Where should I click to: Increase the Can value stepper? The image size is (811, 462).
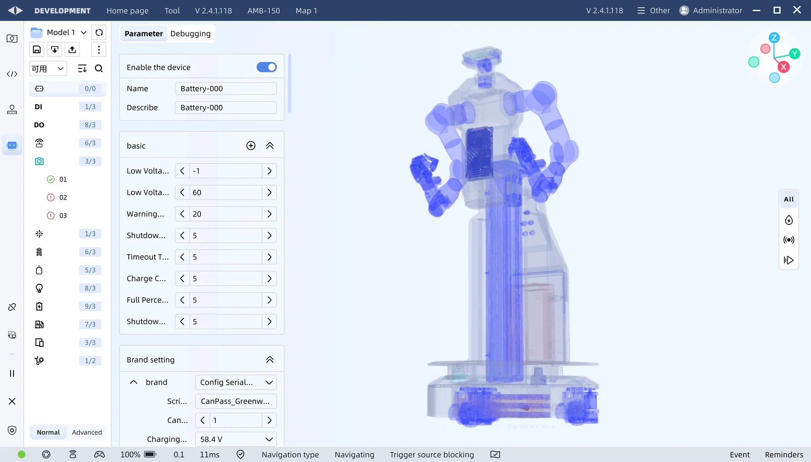tap(269, 420)
